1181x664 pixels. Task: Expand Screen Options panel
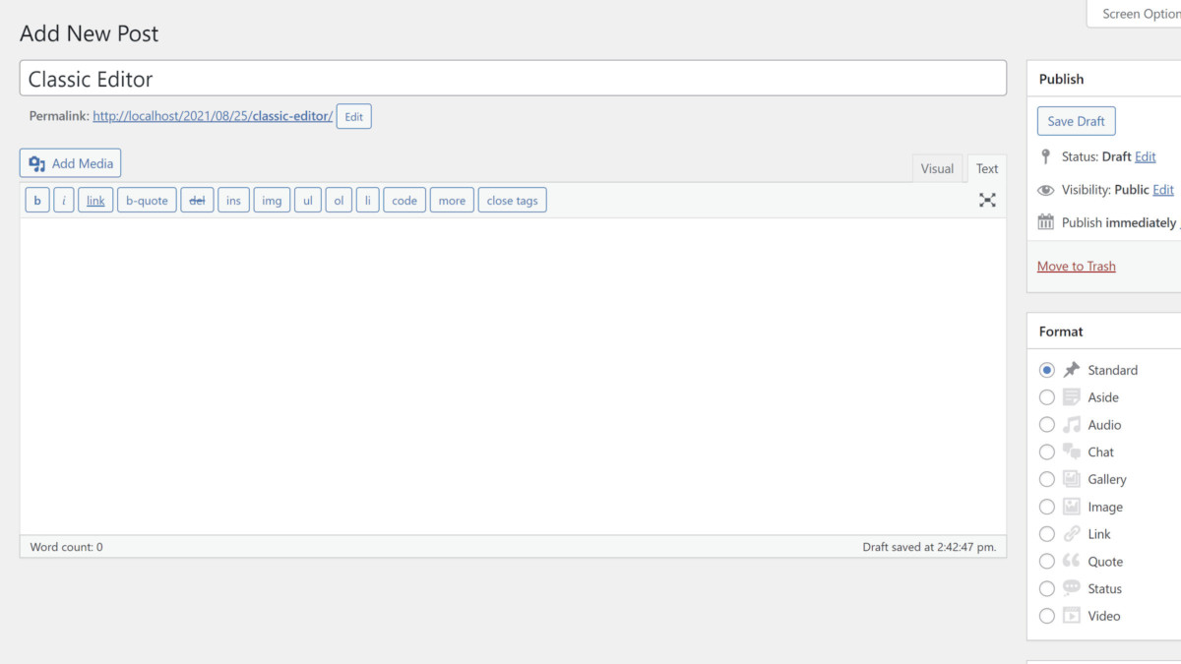1139,14
